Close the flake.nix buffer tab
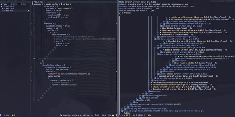 [x=44, y=2]
